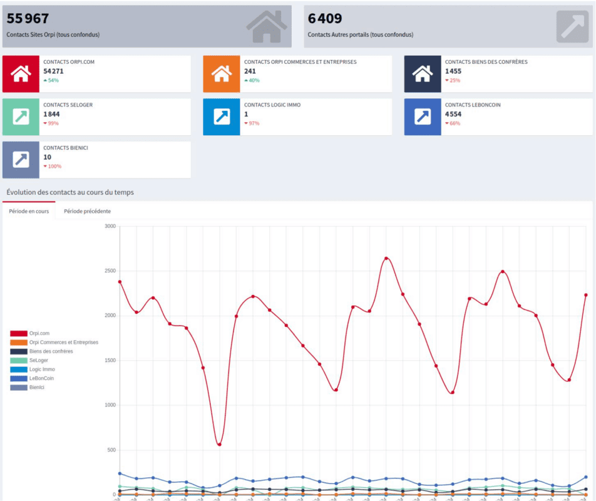Click the lowest red data point near 500
Viewport: 596px width, 501px height.
tap(219, 445)
